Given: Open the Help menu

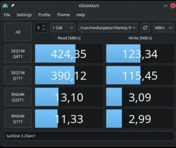Looking at the screenshot, I should point(81,15).
